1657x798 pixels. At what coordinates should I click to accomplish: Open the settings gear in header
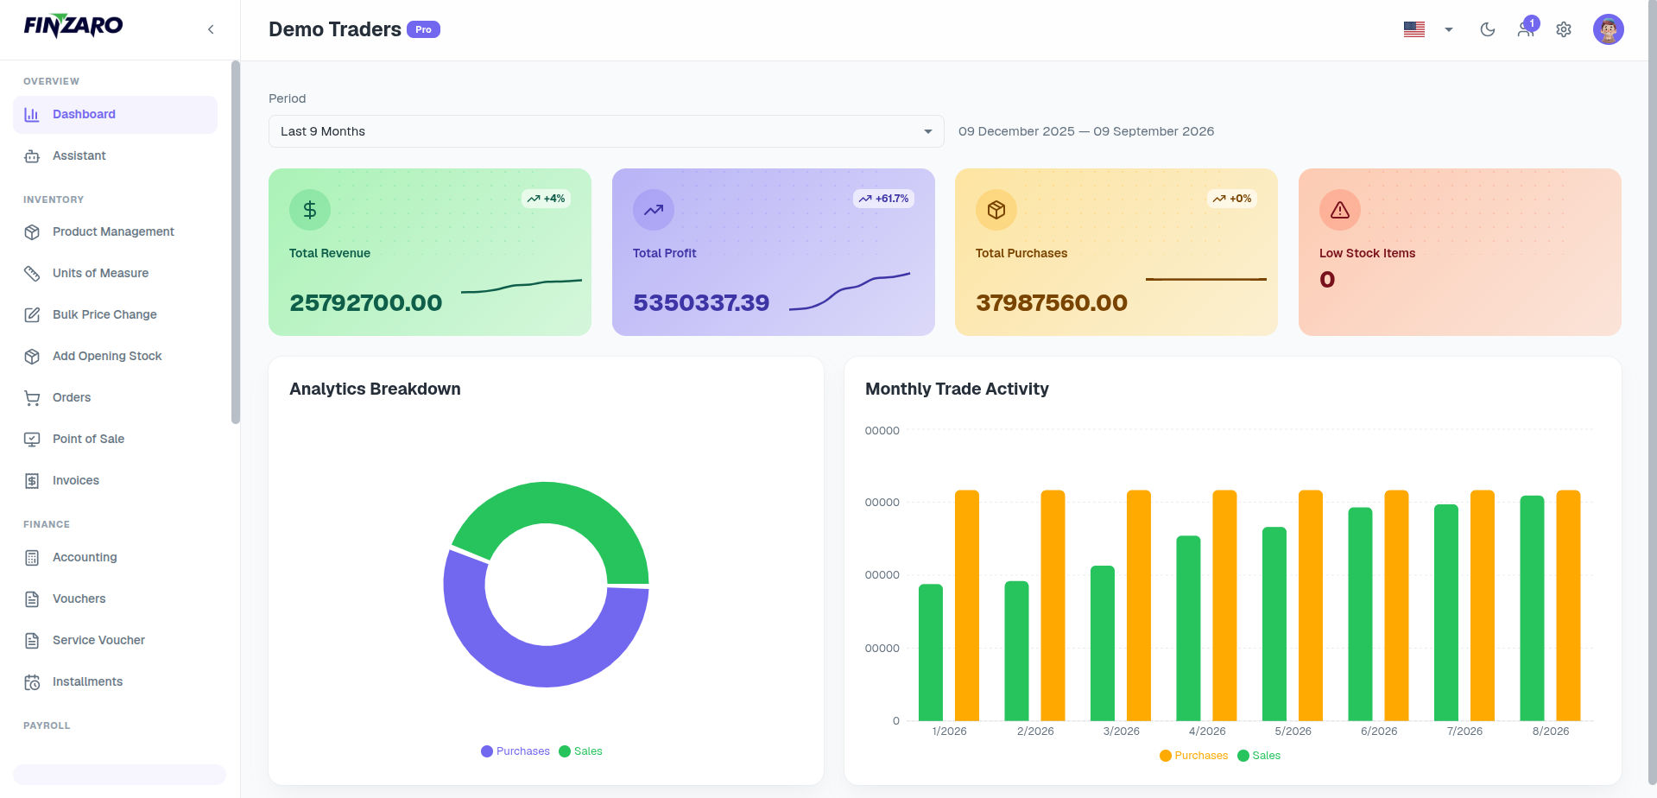tap(1564, 29)
